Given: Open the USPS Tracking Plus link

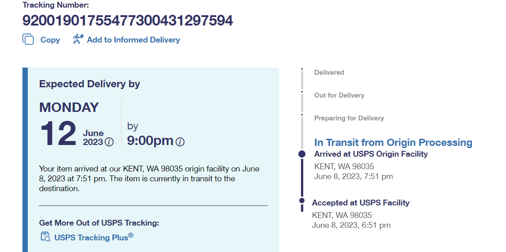Looking at the screenshot, I should [x=94, y=237].
